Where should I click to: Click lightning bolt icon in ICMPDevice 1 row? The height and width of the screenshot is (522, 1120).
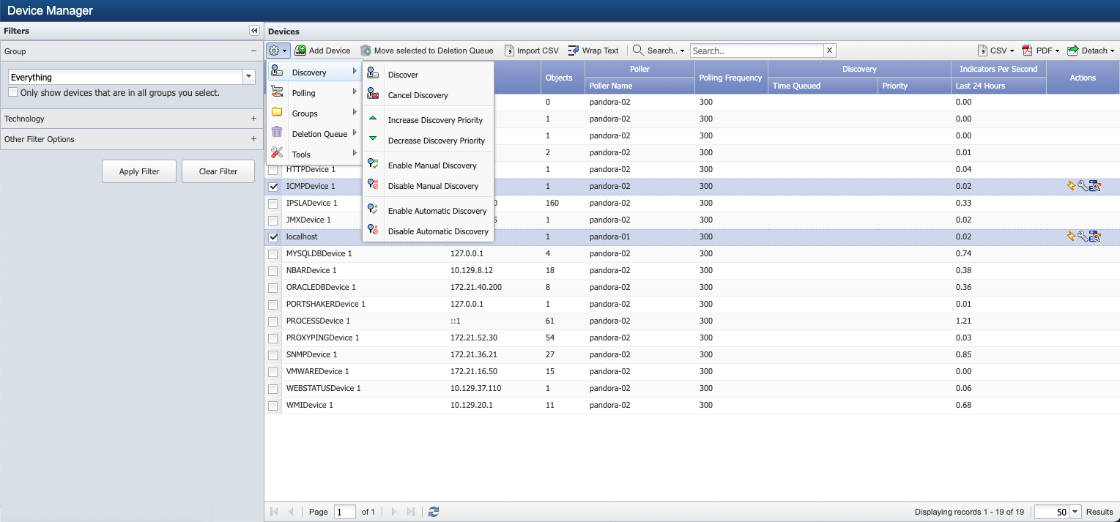click(x=1071, y=186)
